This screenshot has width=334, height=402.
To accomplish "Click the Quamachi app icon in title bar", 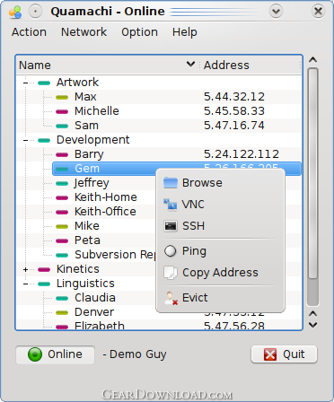I will coord(15,12).
